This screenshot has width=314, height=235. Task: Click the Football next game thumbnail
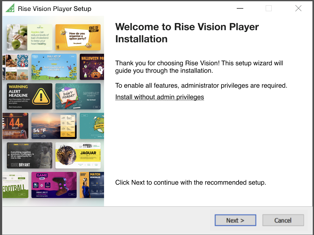pos(16,185)
